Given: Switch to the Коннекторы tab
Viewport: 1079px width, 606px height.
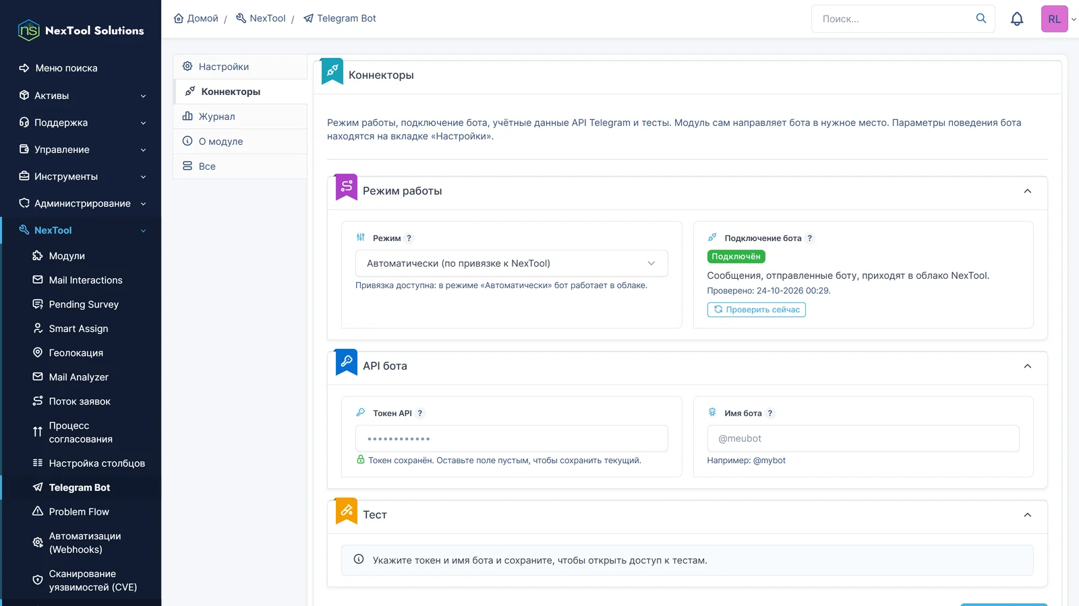Looking at the screenshot, I should point(240,92).
